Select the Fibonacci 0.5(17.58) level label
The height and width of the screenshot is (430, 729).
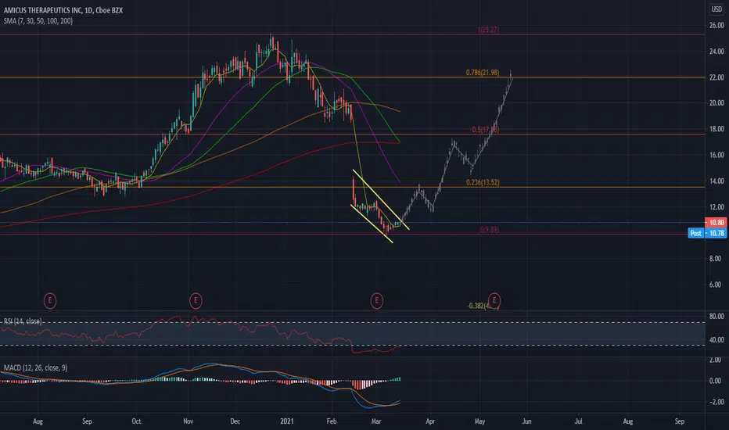pyautogui.click(x=486, y=130)
